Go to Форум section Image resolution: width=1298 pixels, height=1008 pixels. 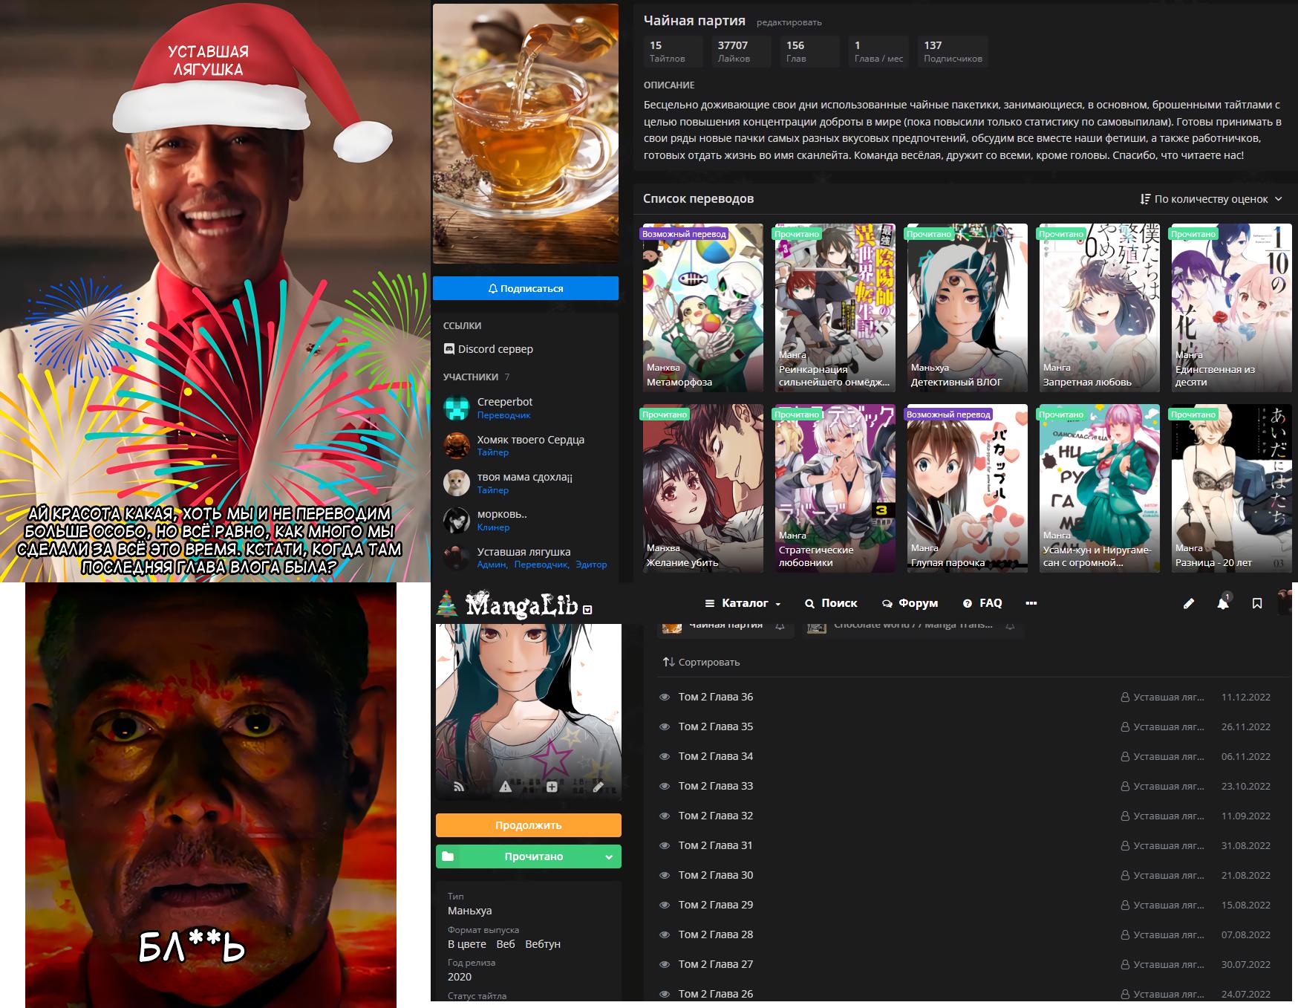(x=910, y=603)
